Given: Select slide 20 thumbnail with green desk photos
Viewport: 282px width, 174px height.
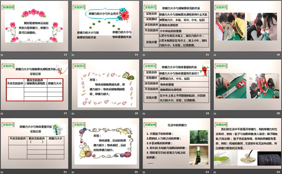Looking at the screenshot, I should [x=247, y=85].
